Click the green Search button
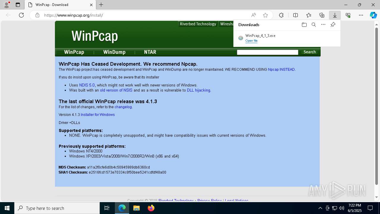Screen dimensions: 380x214 pos(309,52)
